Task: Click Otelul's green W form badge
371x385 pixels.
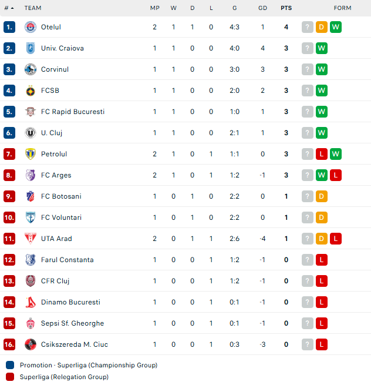Action: tap(336, 27)
